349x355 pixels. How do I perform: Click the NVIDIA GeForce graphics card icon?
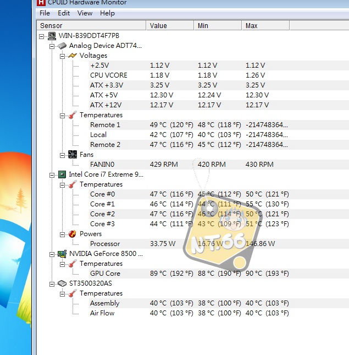(x=62, y=254)
